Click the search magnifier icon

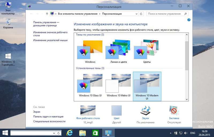[x=185, y=14]
